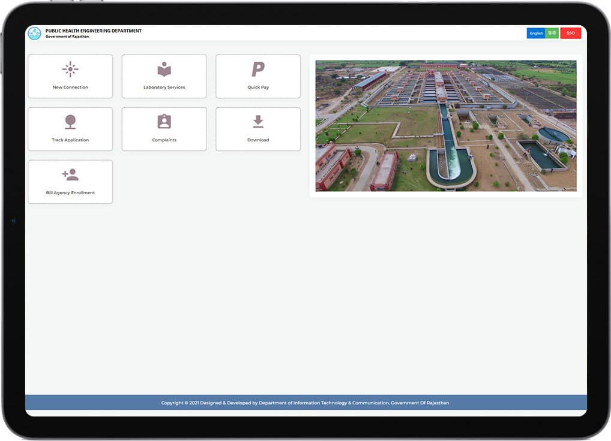Switch language to English

coord(536,34)
